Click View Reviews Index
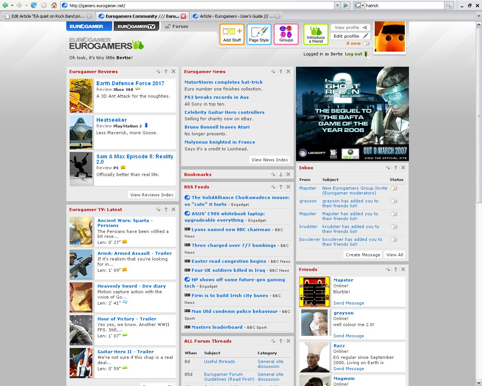The width and height of the screenshot is (482, 386). 152,195
